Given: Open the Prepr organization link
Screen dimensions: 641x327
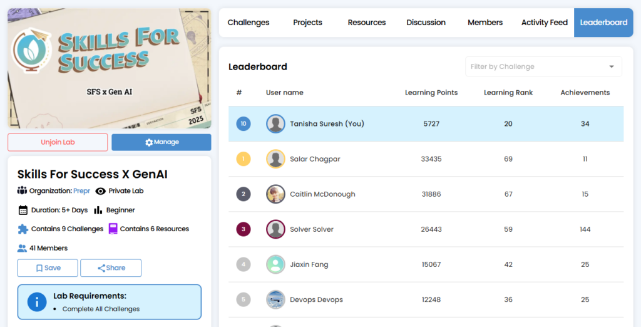Looking at the screenshot, I should 82,190.
